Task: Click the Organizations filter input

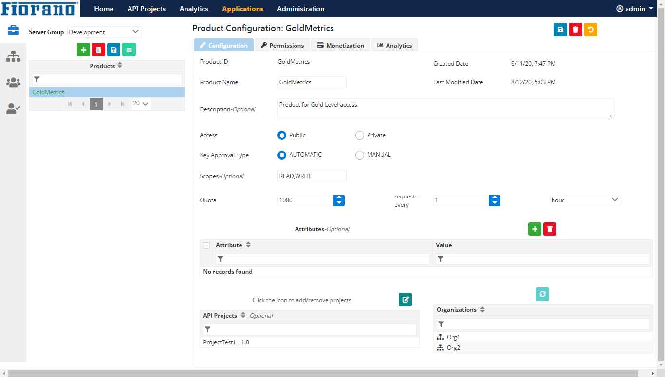Action: (x=543, y=323)
